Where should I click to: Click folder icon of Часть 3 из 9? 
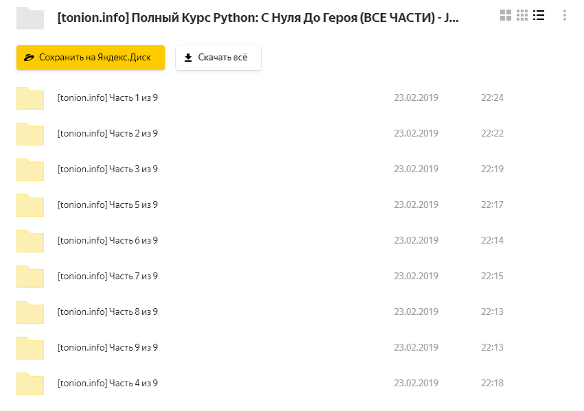[x=30, y=169]
